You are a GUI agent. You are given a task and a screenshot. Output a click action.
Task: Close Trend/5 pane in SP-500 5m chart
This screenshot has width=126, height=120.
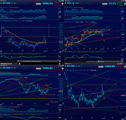(1, 15)
